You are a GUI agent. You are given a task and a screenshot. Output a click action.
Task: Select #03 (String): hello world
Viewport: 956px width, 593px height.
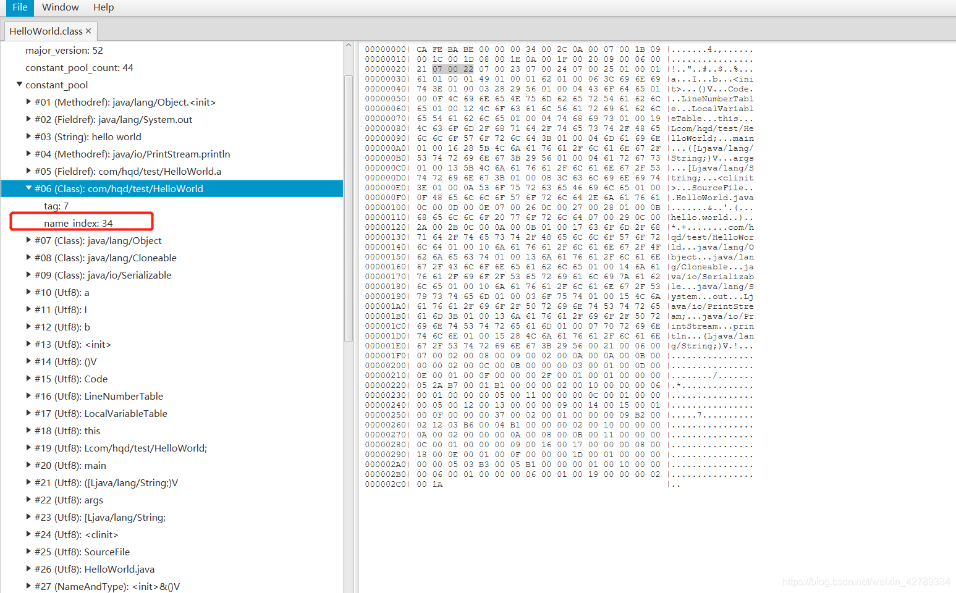88,137
